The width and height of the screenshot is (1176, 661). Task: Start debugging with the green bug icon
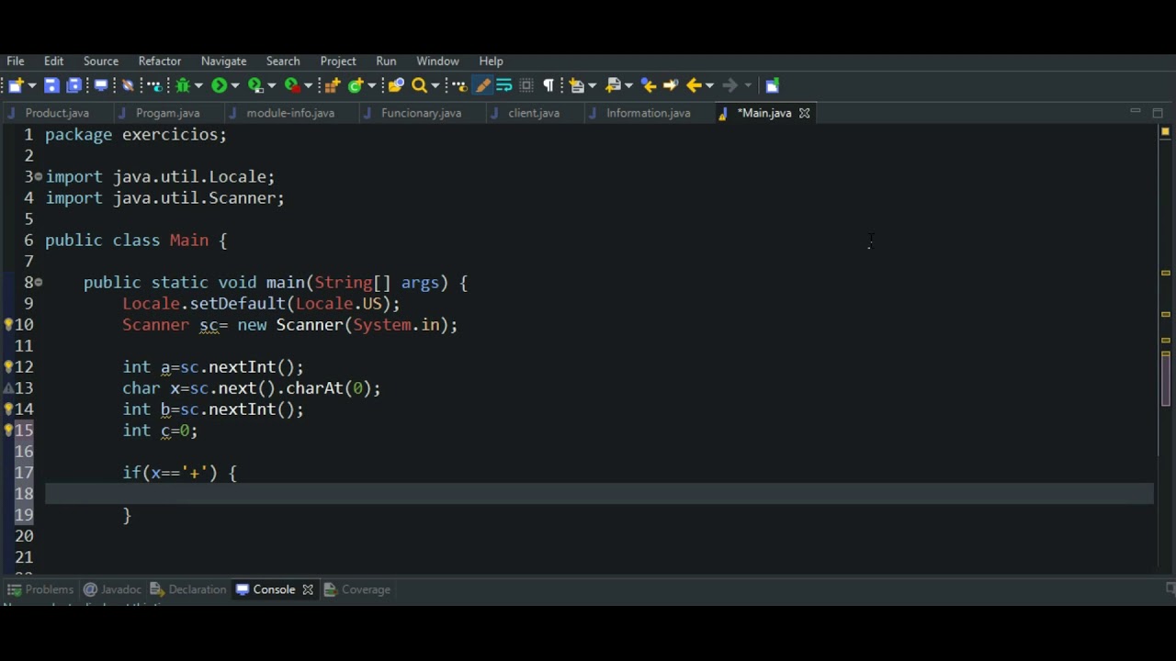point(183,85)
